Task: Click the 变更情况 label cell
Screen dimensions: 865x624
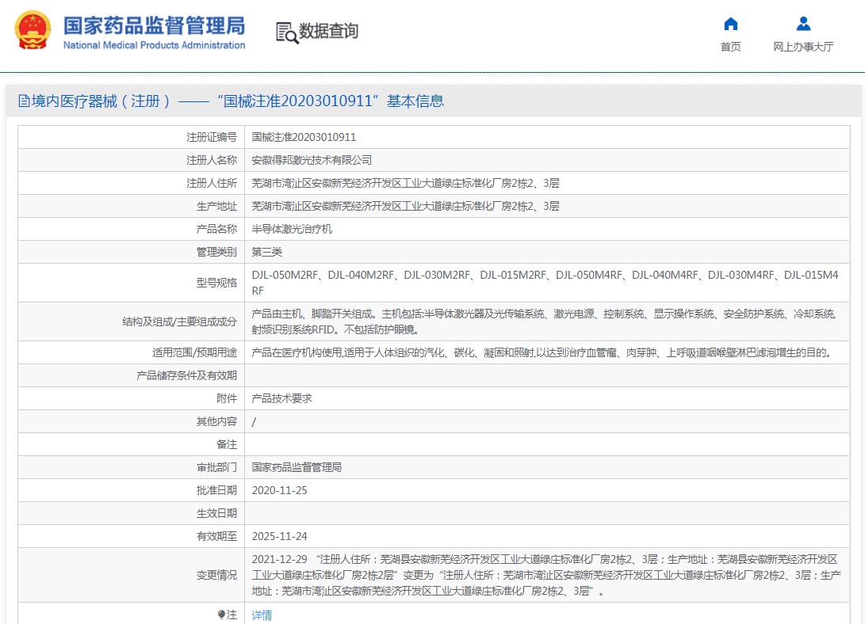Action: (132, 575)
